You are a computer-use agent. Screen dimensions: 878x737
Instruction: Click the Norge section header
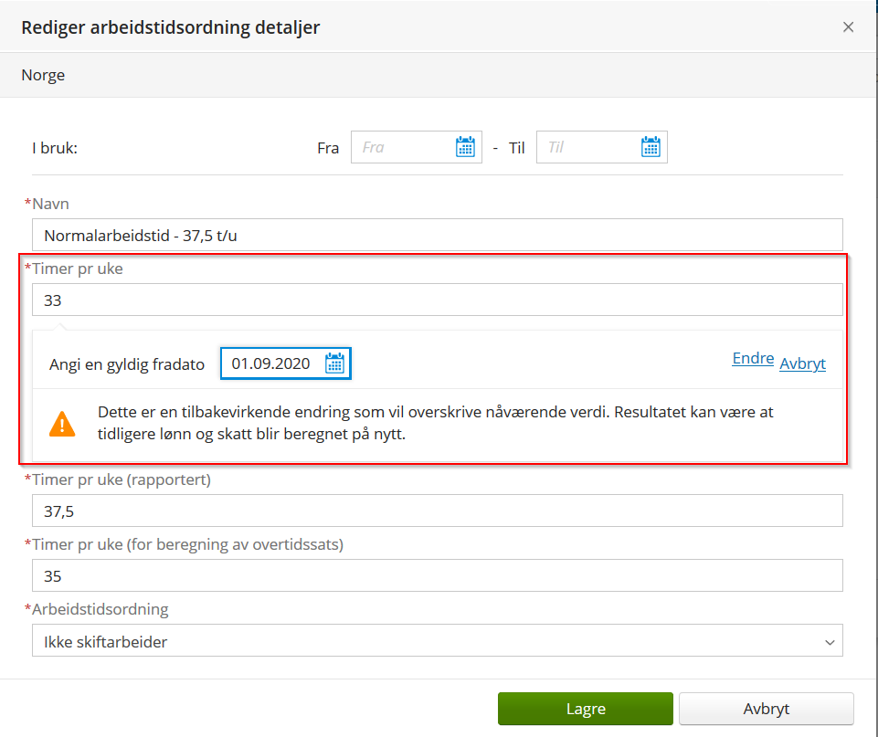pyautogui.click(x=44, y=75)
